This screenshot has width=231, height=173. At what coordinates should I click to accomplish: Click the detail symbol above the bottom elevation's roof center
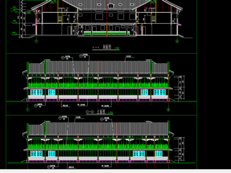click(102, 119)
